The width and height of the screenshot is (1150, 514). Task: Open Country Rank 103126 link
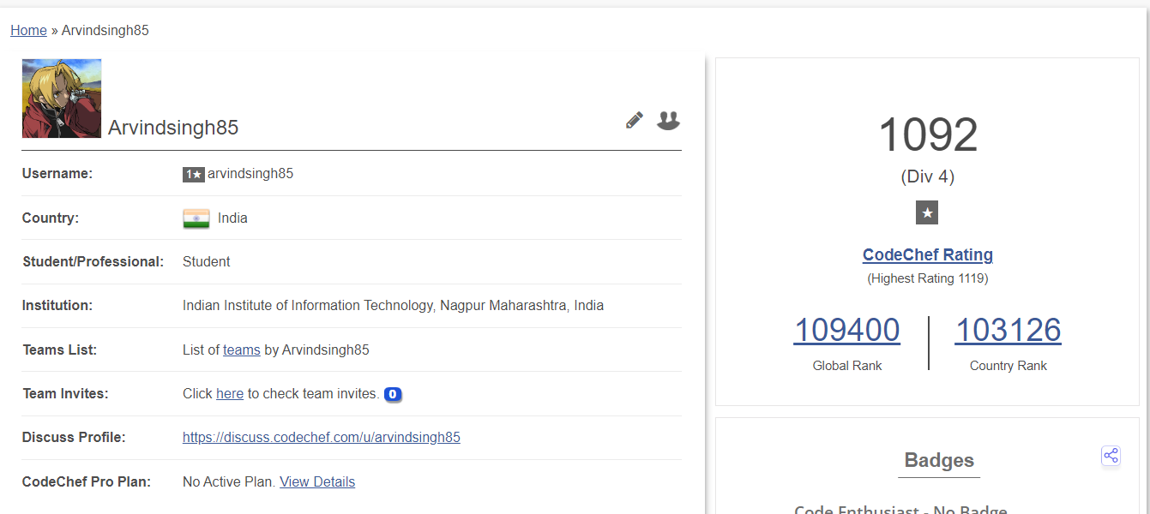click(x=1009, y=330)
